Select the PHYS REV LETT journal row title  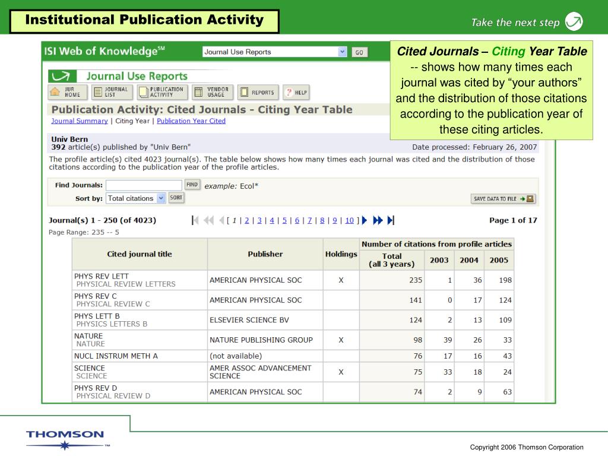point(101,276)
